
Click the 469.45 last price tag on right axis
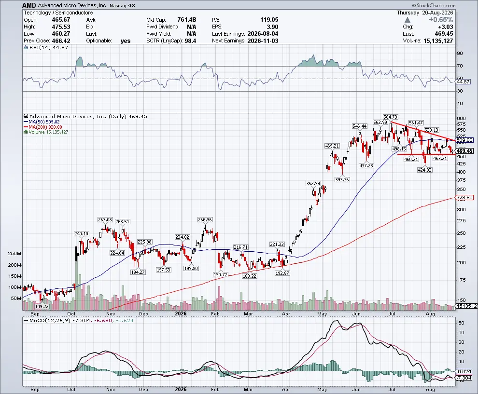coord(465,151)
